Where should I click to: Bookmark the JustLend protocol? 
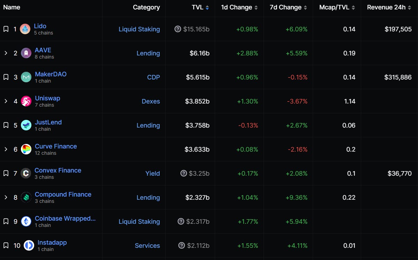[6, 125]
